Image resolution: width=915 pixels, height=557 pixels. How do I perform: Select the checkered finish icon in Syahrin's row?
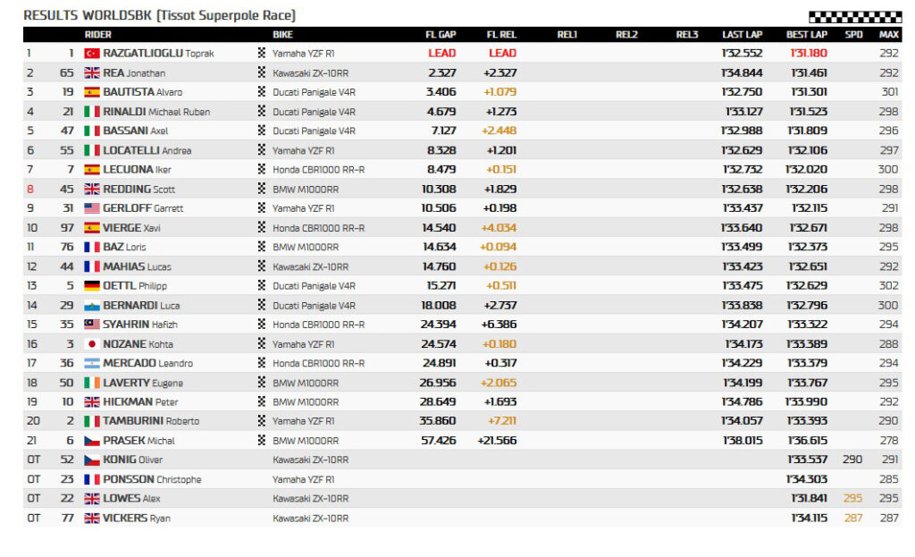click(262, 324)
